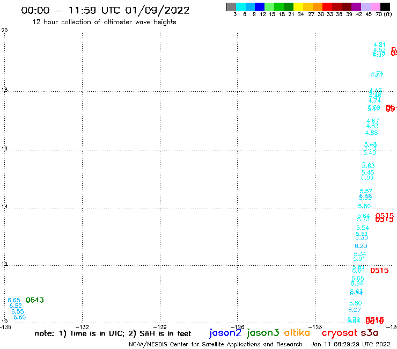Click the longitude label '-126'

(238, 327)
